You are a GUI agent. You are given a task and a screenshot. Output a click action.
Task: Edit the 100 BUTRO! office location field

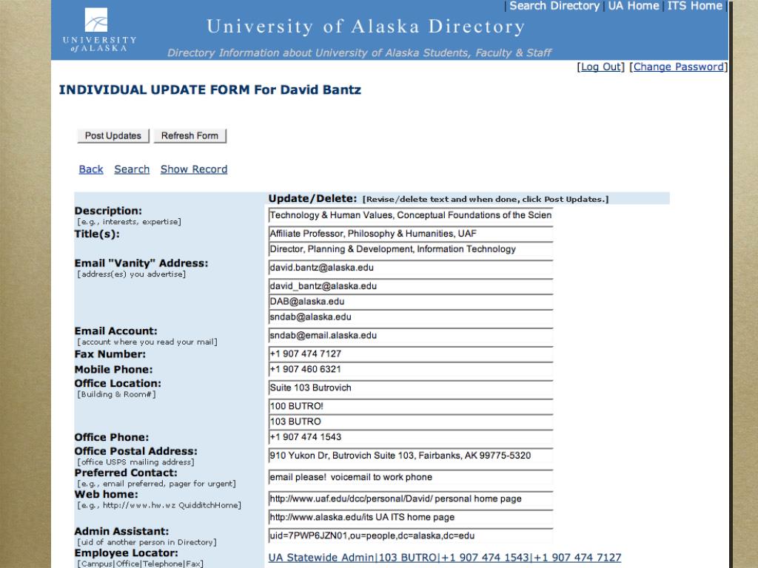point(410,406)
